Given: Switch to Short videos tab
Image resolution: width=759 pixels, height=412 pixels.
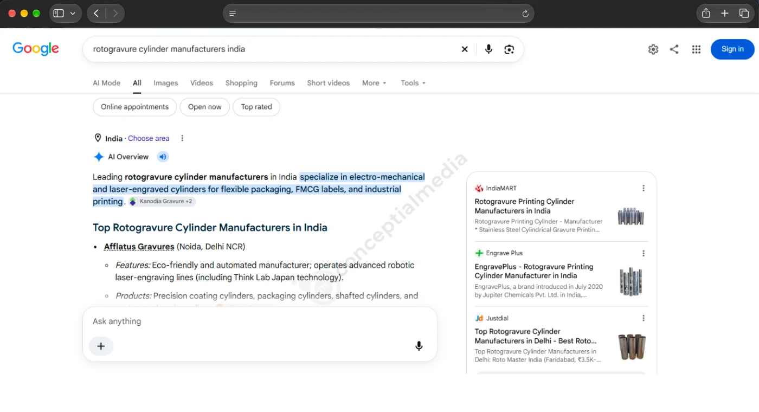Looking at the screenshot, I should [x=329, y=83].
